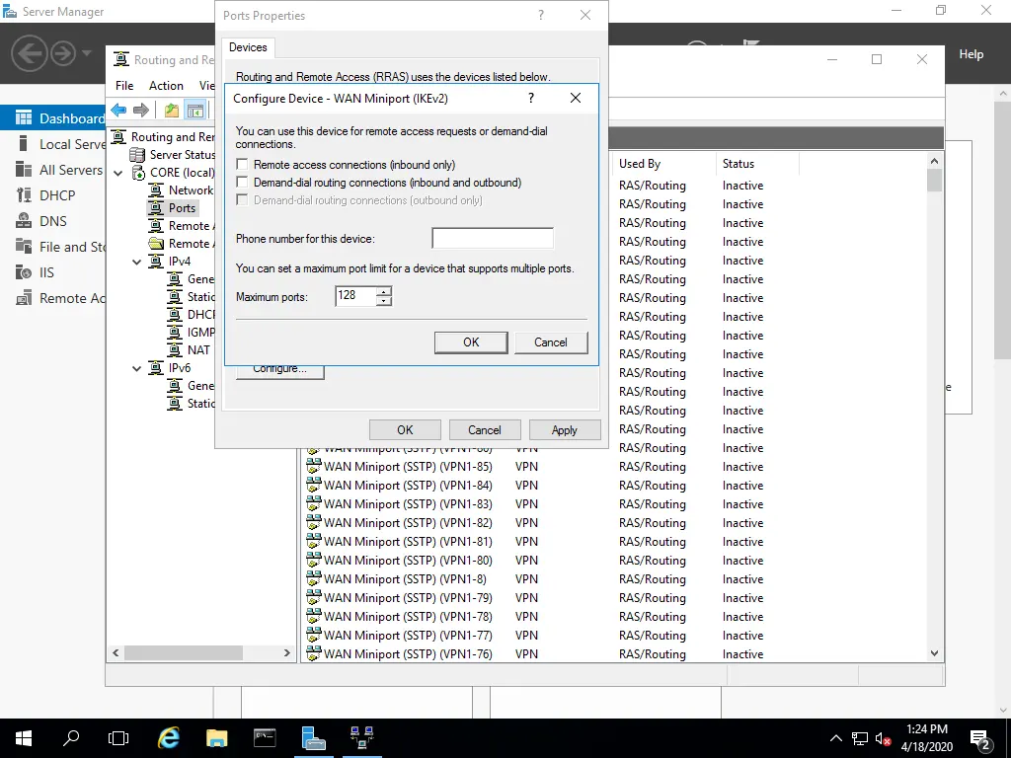Open the File menu

pos(124,86)
